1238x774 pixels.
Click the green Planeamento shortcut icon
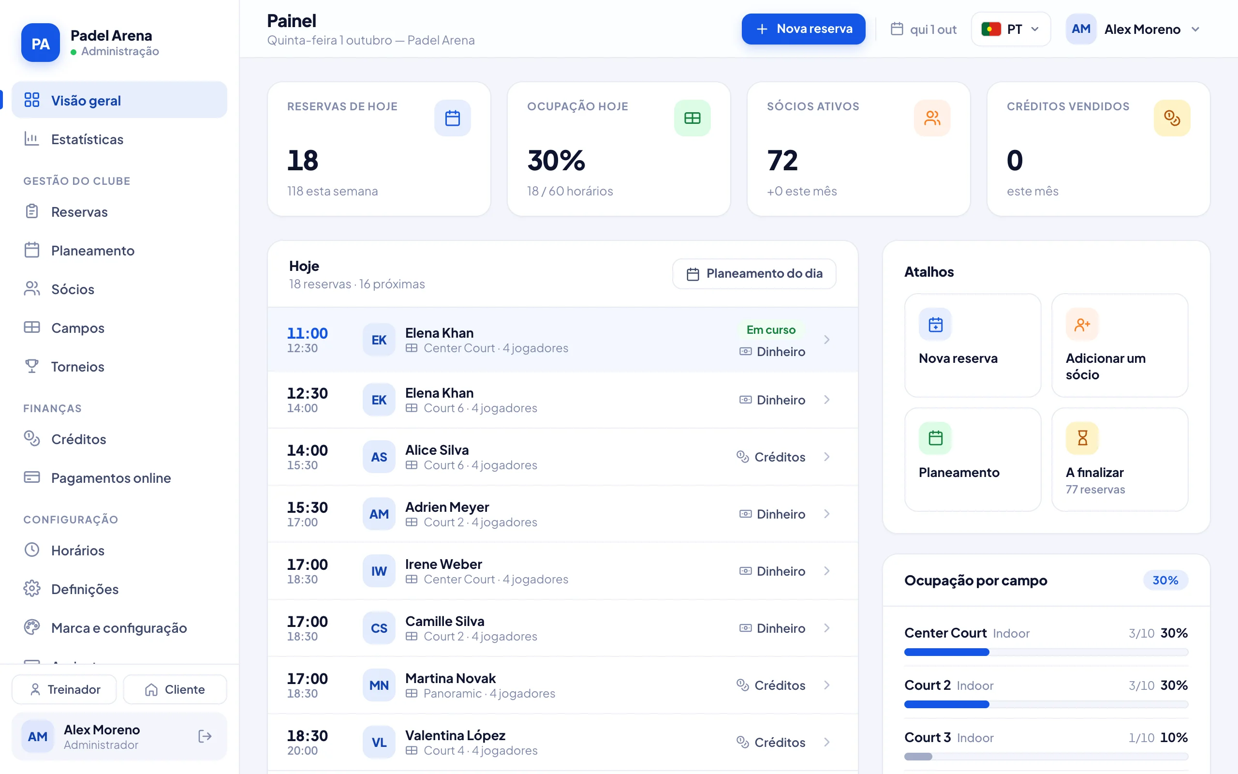[x=935, y=438]
